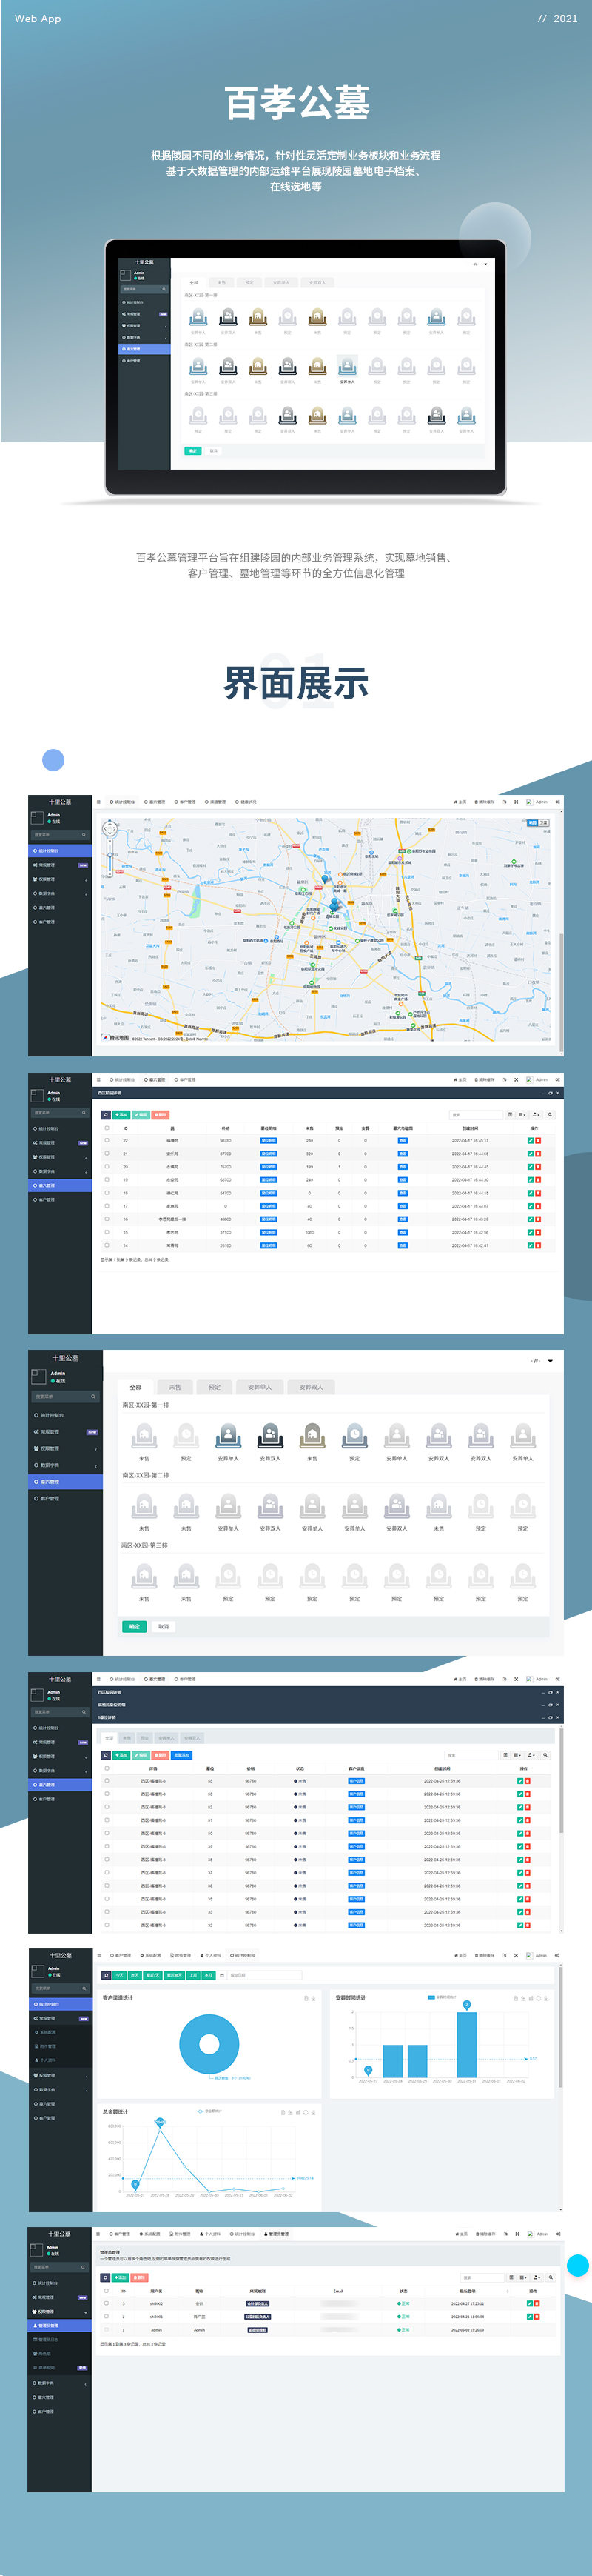Check the checkbox for row ID 14
Image resolution: width=592 pixels, height=2576 pixels.
click(107, 1245)
